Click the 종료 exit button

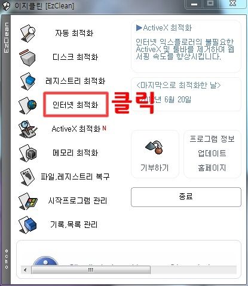coord(186,197)
